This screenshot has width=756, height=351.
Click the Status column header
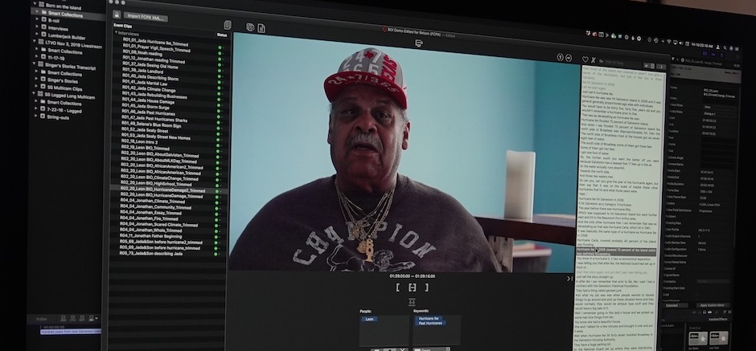[x=221, y=35]
